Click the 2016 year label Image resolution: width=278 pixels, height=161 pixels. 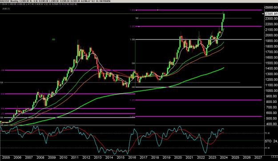[132, 157]
